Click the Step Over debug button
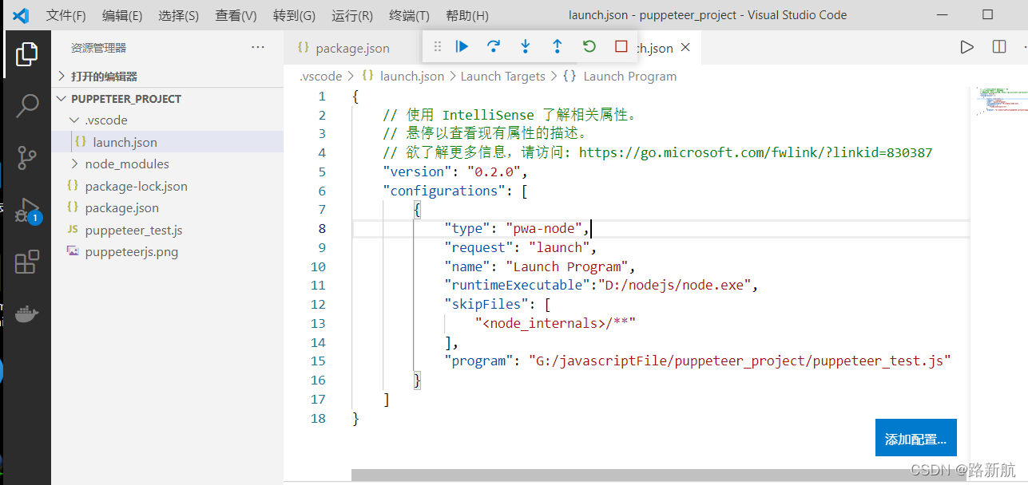 [x=494, y=47]
